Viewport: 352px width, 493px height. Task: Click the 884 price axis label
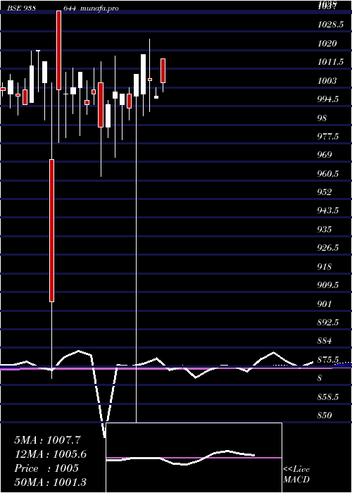coord(325,341)
